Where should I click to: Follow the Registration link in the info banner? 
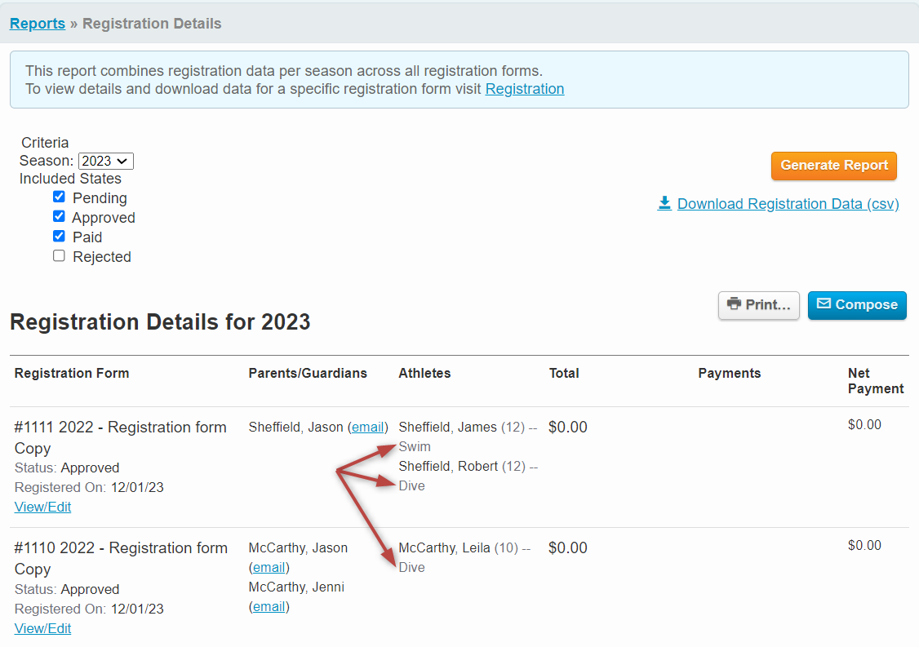[525, 89]
